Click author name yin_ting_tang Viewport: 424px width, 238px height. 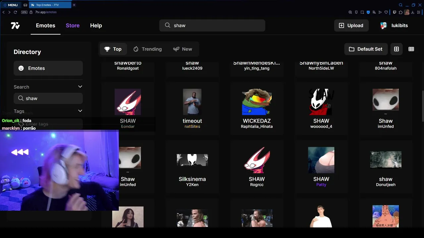click(257, 68)
